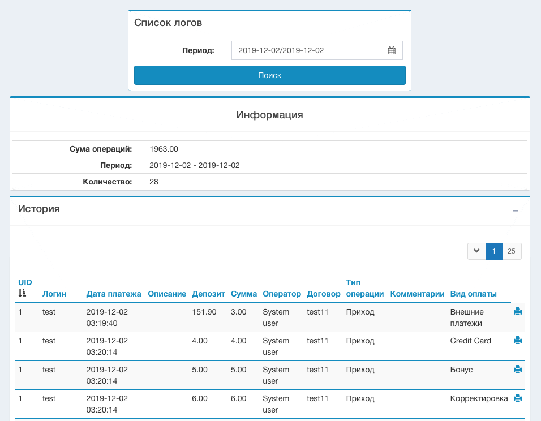The width and height of the screenshot is (541, 421).
Task: Print the Credit Card payment row
Action: [517, 341]
